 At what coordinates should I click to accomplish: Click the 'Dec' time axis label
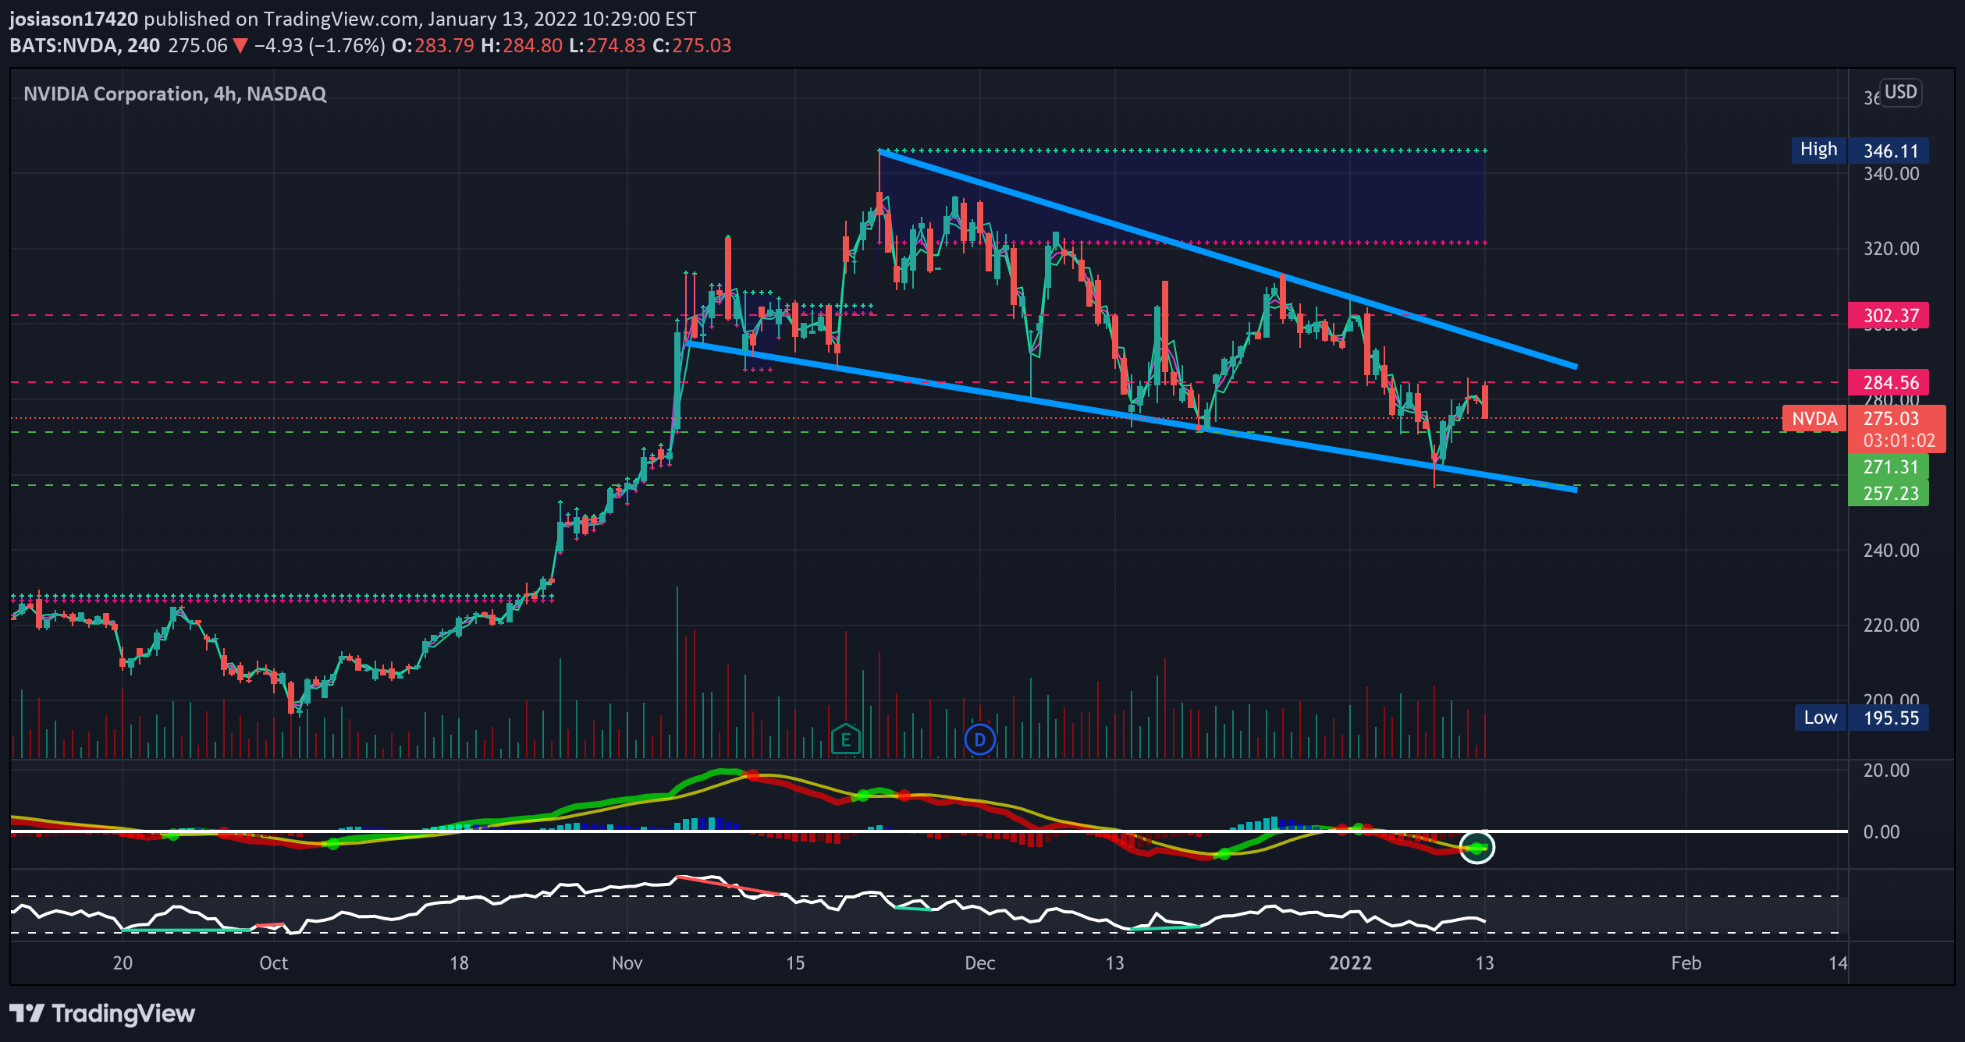[x=979, y=963]
